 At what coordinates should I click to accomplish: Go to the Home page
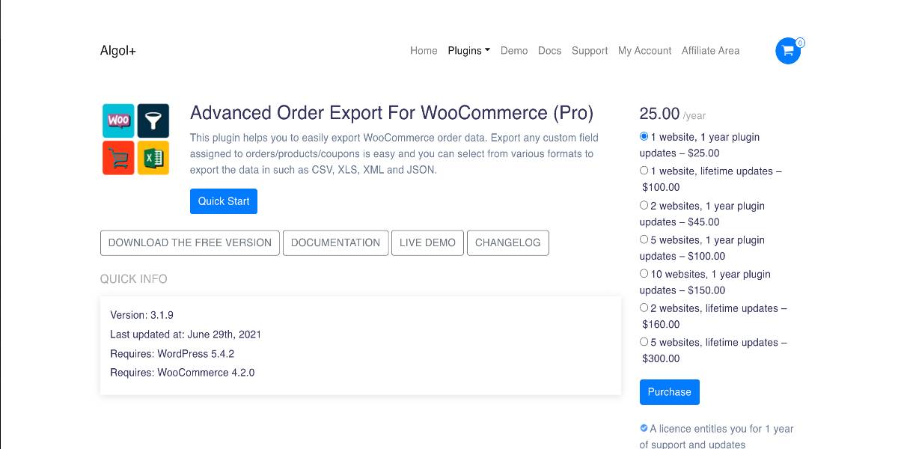point(424,51)
